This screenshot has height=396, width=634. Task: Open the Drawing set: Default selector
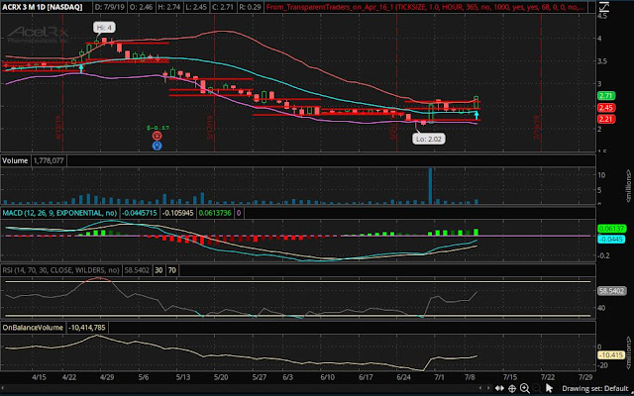click(594, 389)
